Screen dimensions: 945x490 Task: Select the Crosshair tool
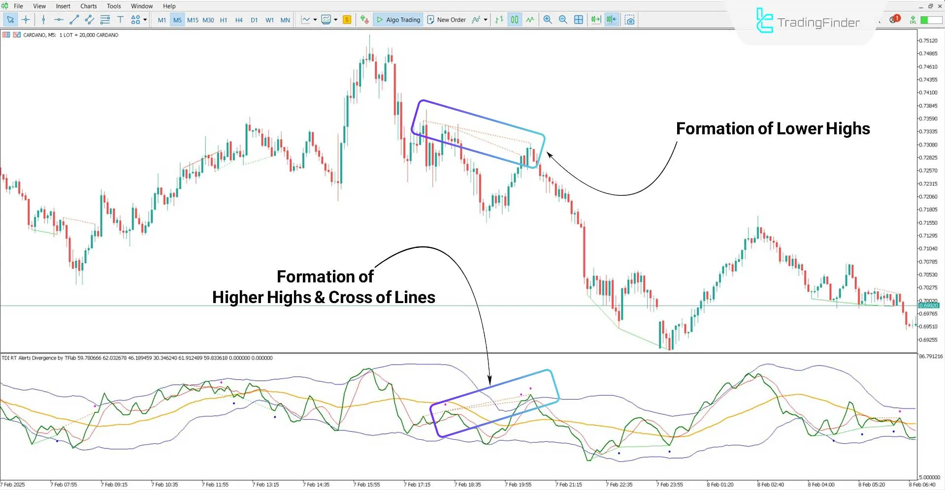click(x=26, y=20)
